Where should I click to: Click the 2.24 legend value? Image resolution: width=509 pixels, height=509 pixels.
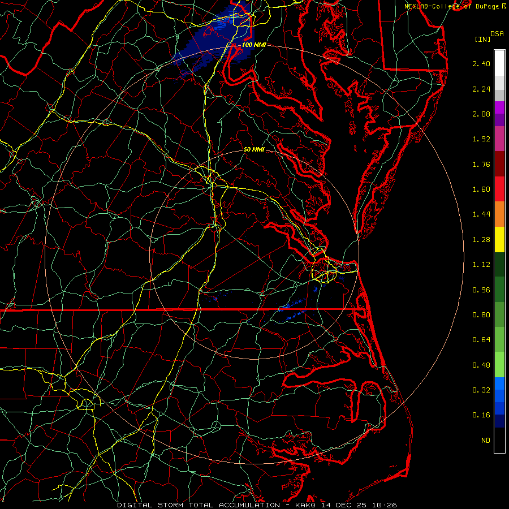pos(481,89)
